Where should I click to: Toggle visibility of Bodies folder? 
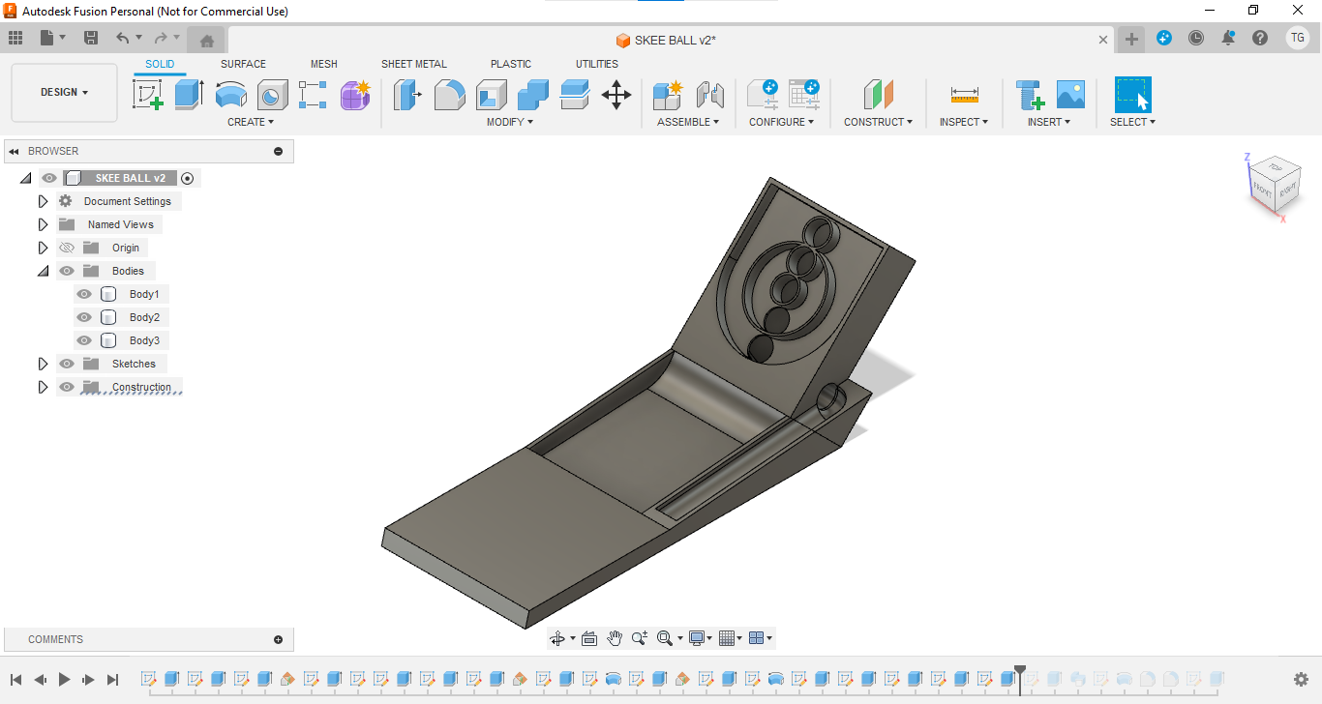(x=67, y=271)
